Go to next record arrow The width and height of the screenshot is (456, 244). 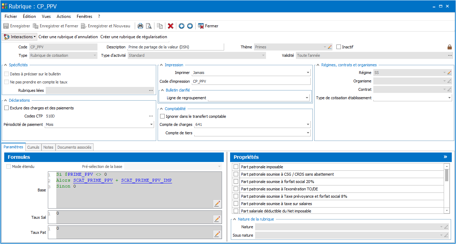(190, 26)
